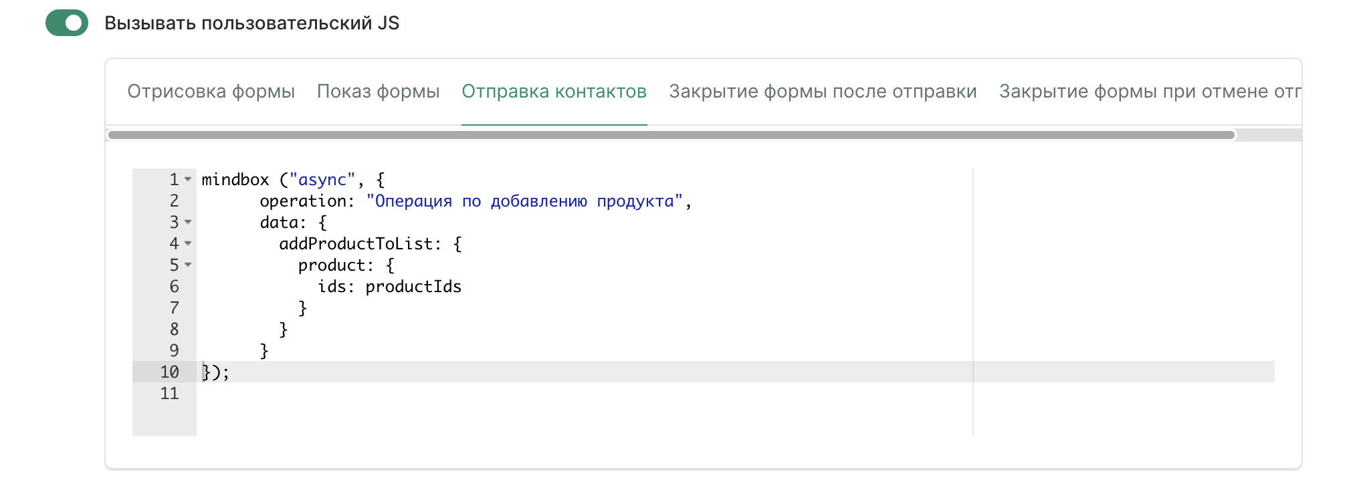Click the horizontal tabs scrollbar thumb
1347x492 pixels.
point(671,135)
